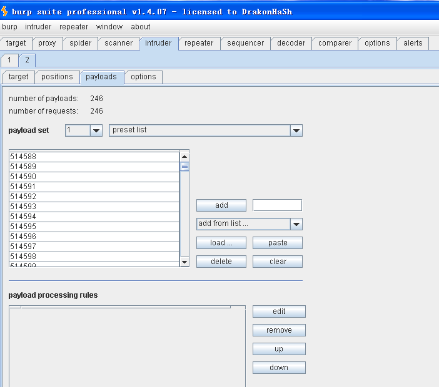
Task: Open the burp menu
Action: 9,27
